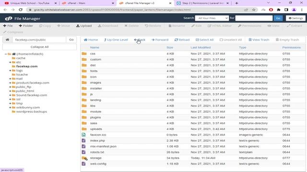Expand wikibunny.com in the tree
The image size is (307, 172).
point(10,107)
